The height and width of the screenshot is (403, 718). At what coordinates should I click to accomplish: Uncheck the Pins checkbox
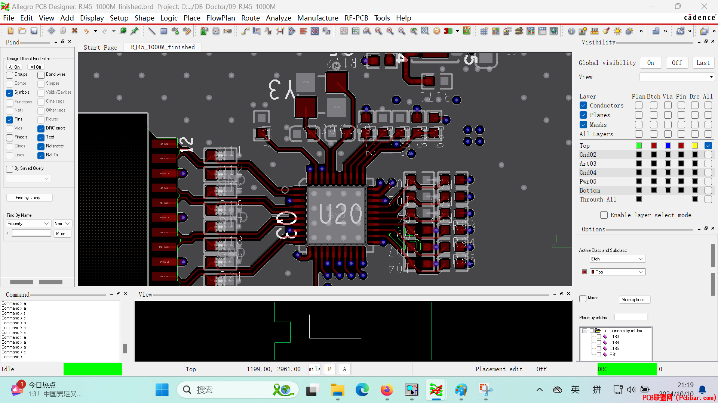(x=10, y=120)
